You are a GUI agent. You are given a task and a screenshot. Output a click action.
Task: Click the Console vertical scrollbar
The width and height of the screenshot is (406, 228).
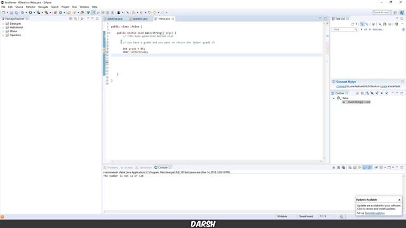click(403, 193)
